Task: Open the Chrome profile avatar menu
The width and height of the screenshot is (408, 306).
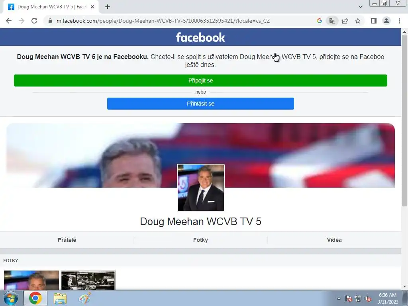Action: click(x=386, y=21)
